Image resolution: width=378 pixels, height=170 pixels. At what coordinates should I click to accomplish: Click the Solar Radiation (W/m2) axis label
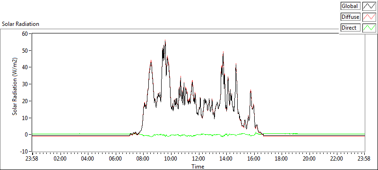15,86
